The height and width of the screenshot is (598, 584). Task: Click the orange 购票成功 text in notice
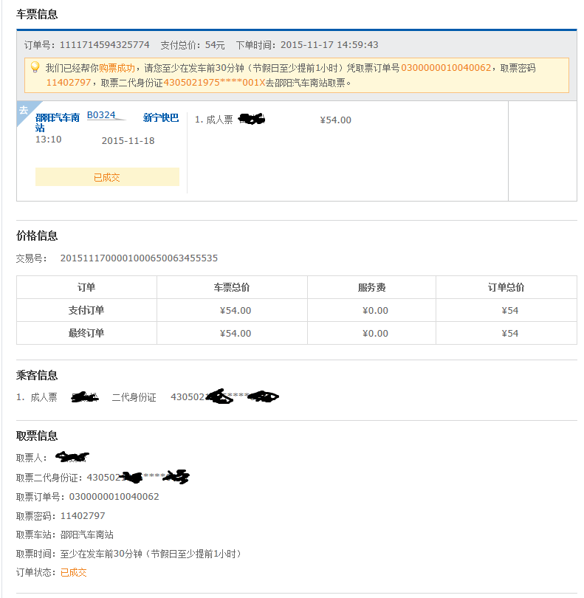(117, 68)
